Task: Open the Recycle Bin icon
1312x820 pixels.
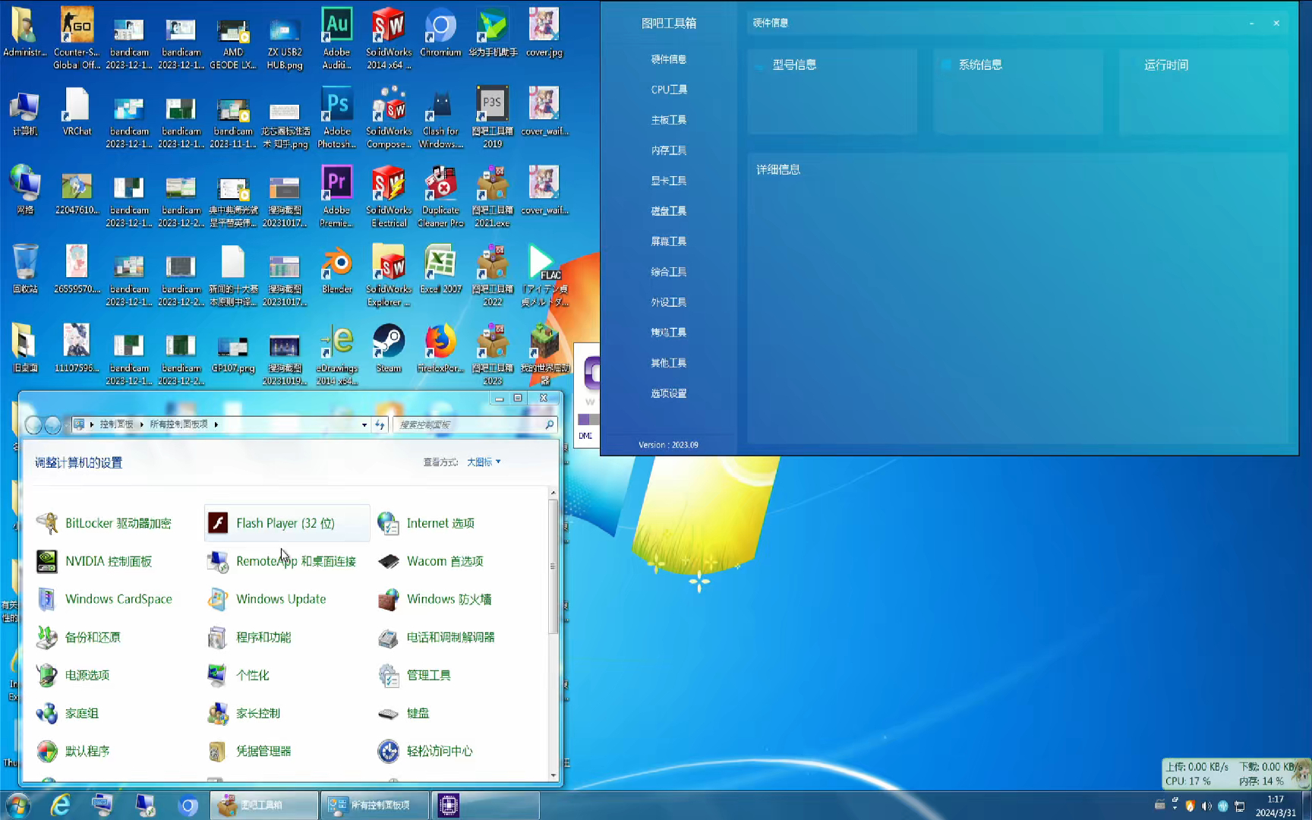Action: [x=25, y=270]
